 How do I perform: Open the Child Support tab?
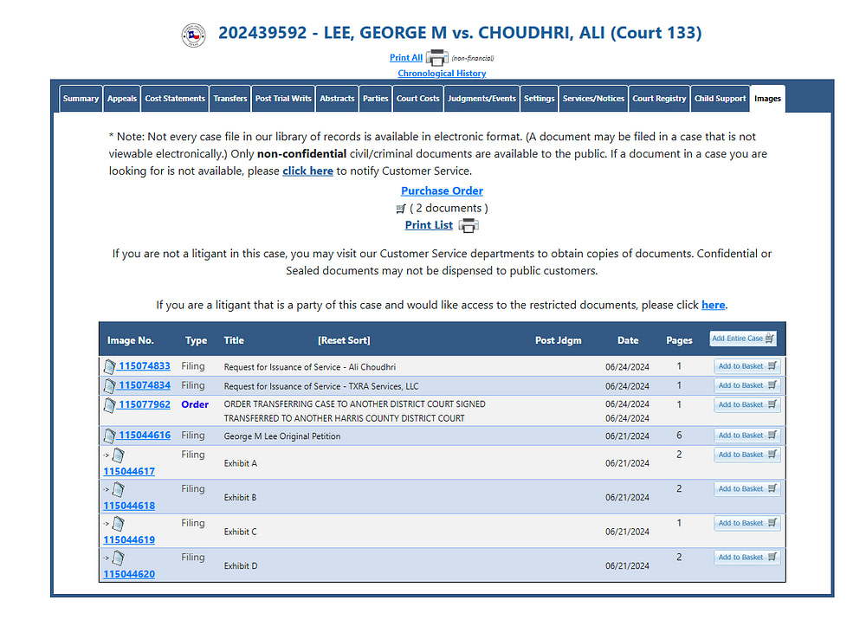[721, 99]
